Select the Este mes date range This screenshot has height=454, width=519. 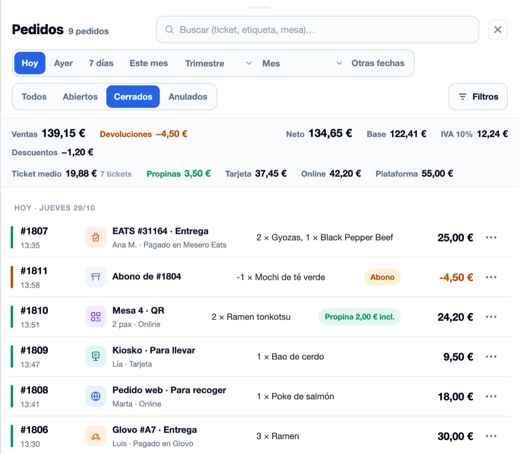(x=149, y=63)
